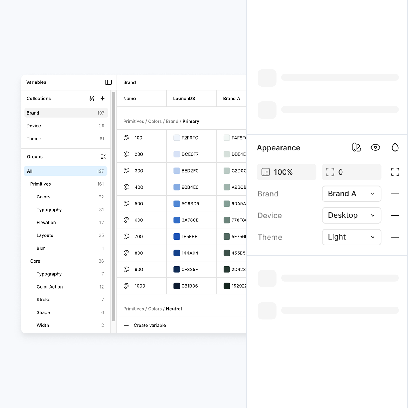Toggle the Variables sidebar panel icon

tap(108, 82)
